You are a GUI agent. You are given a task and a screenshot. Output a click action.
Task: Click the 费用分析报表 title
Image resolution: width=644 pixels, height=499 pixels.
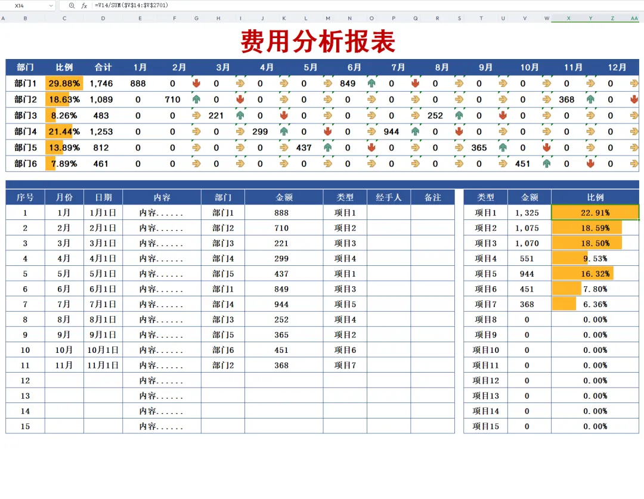[x=318, y=41]
